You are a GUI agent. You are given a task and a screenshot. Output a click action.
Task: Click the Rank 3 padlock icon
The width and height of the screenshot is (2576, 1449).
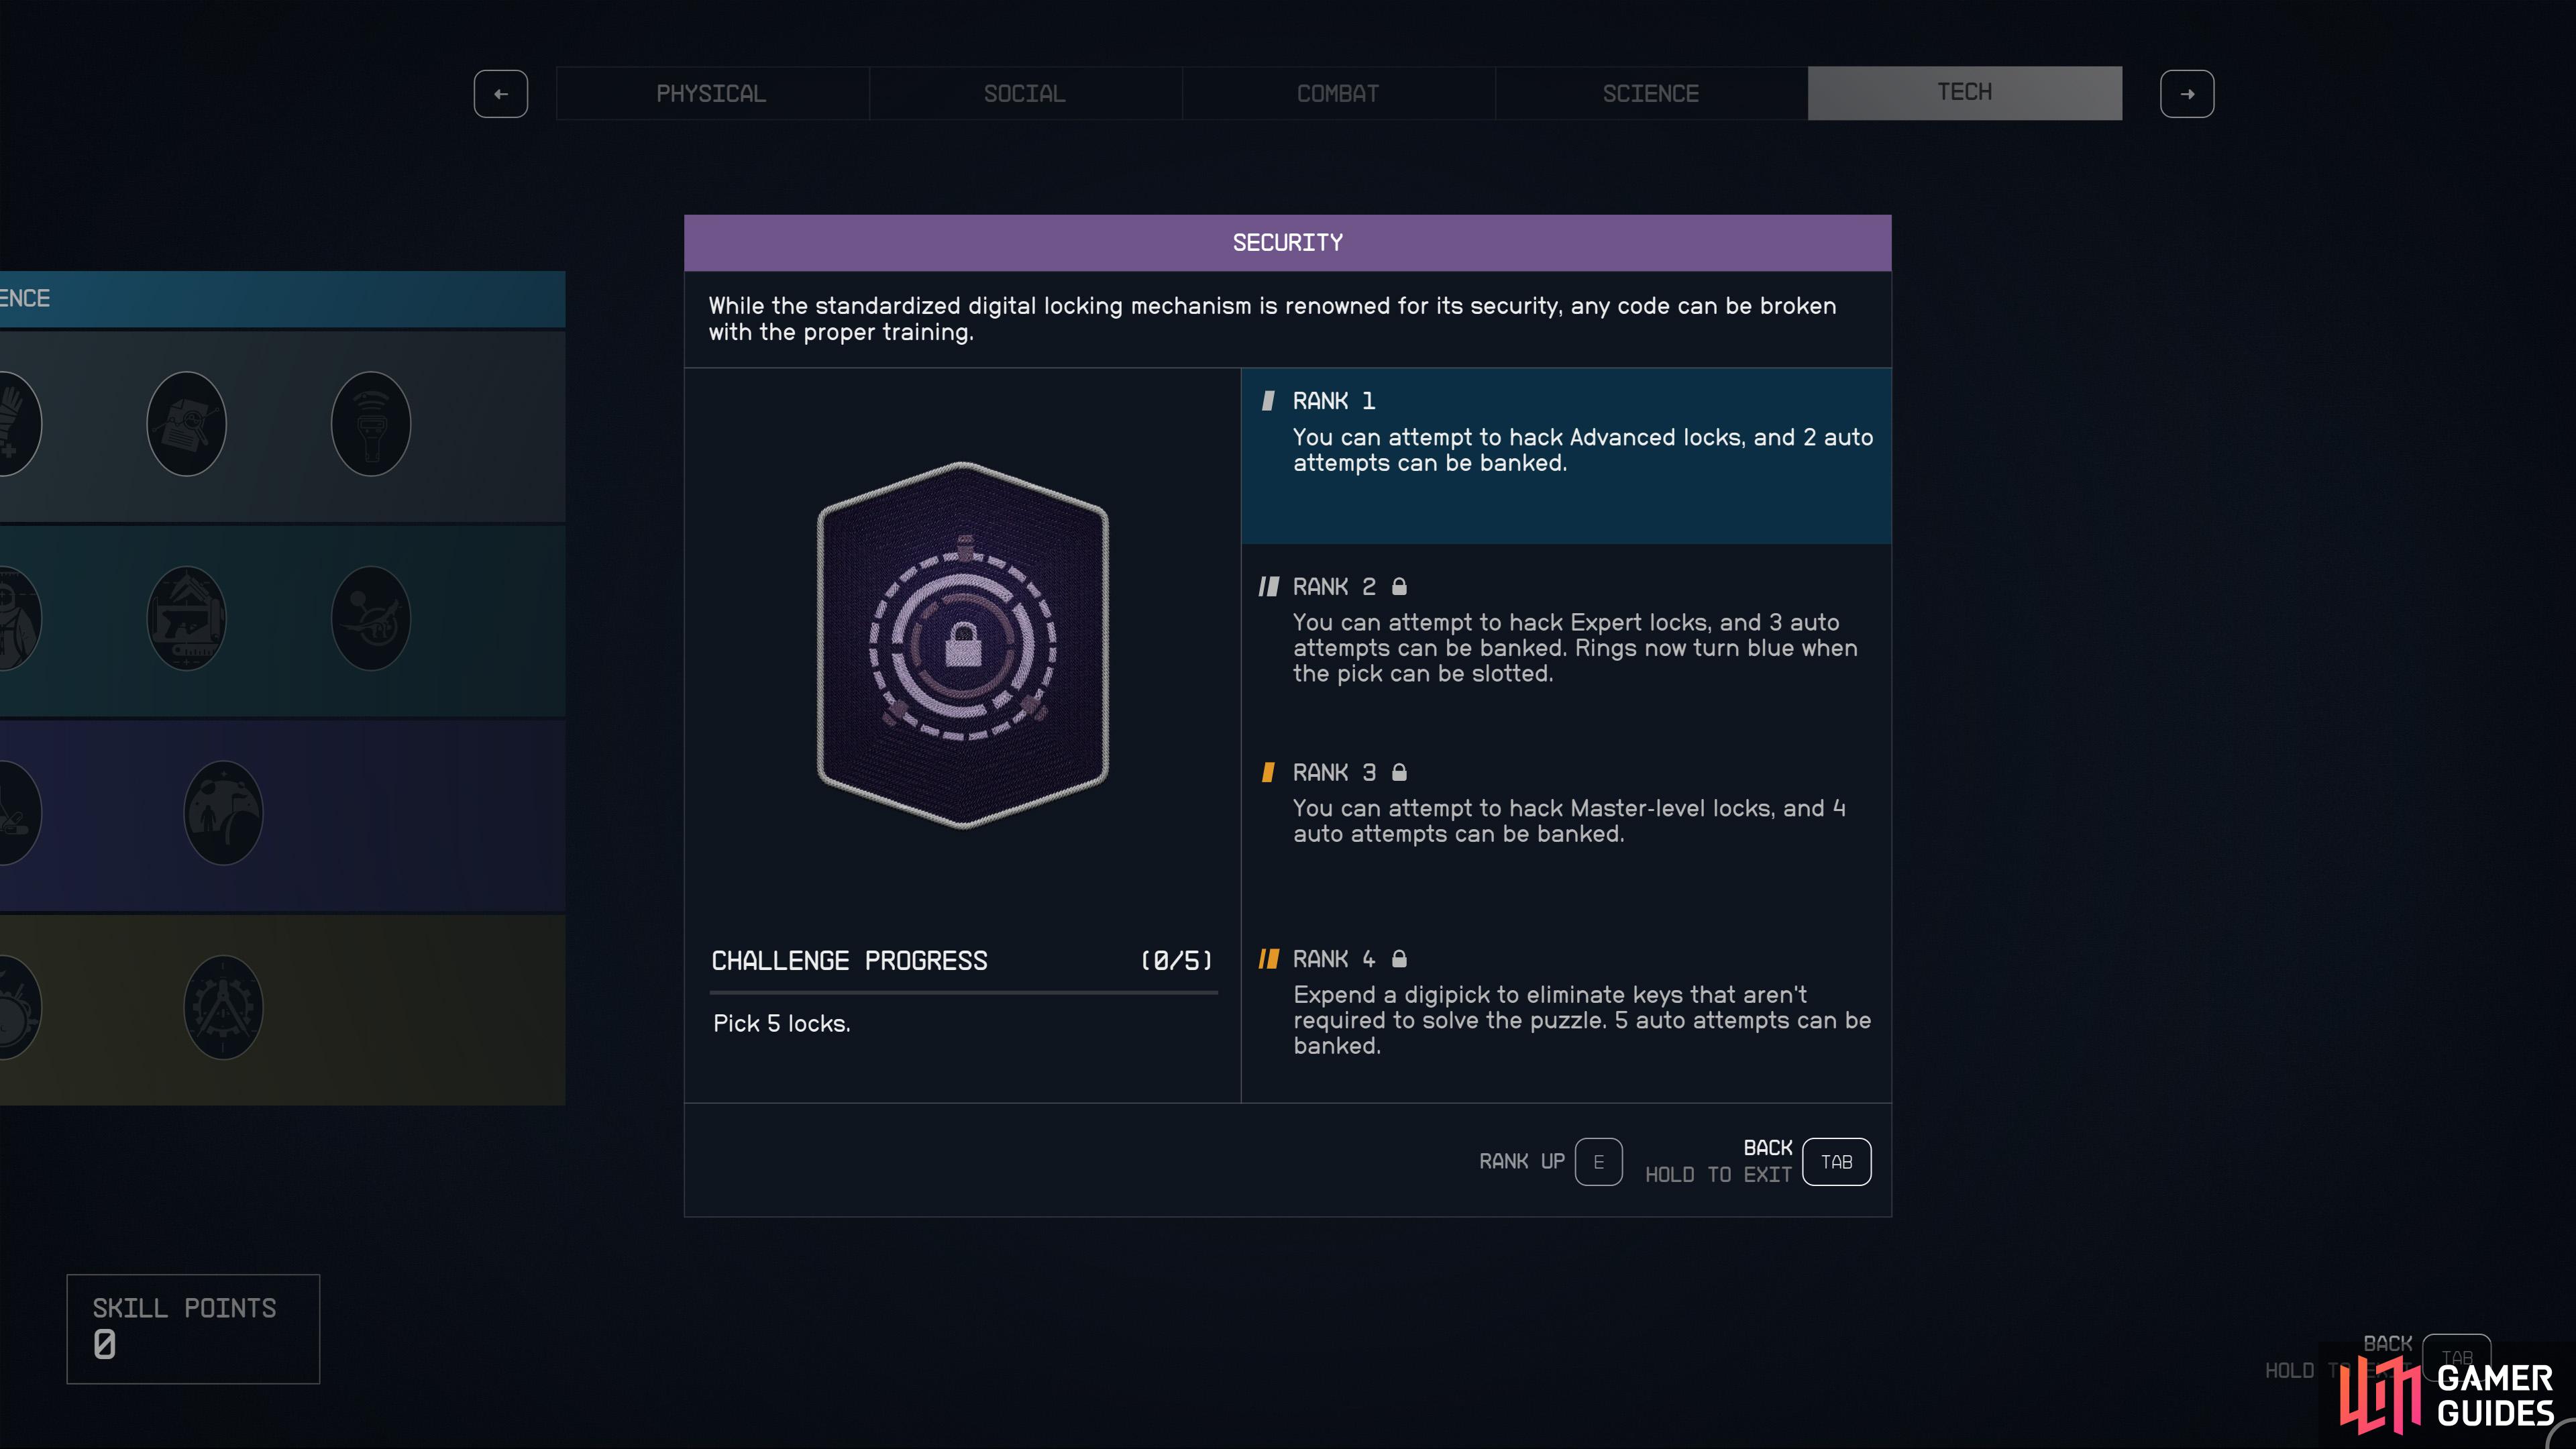[x=1399, y=772]
